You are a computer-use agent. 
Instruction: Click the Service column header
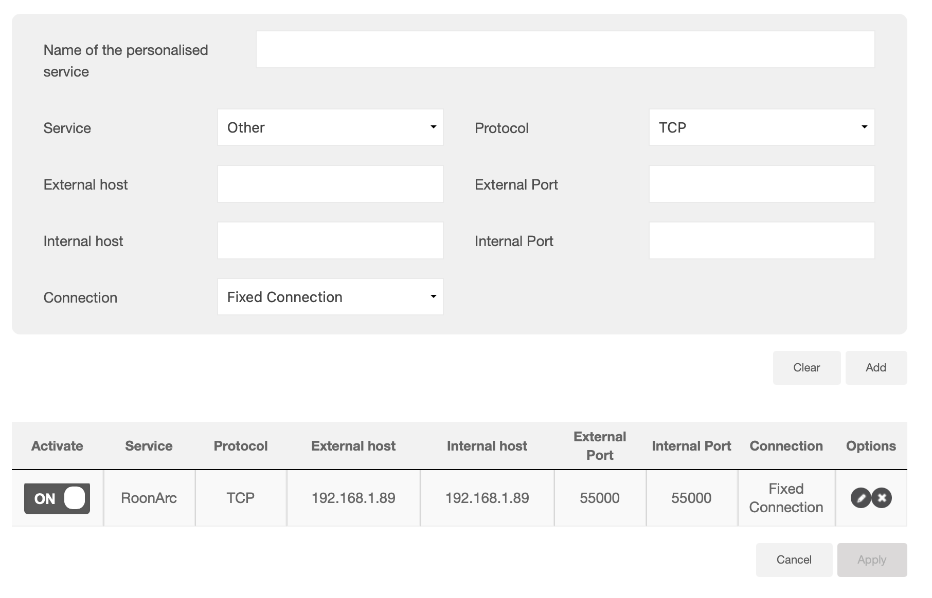click(x=149, y=445)
